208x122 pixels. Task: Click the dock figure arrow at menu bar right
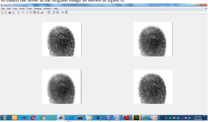click(206, 9)
